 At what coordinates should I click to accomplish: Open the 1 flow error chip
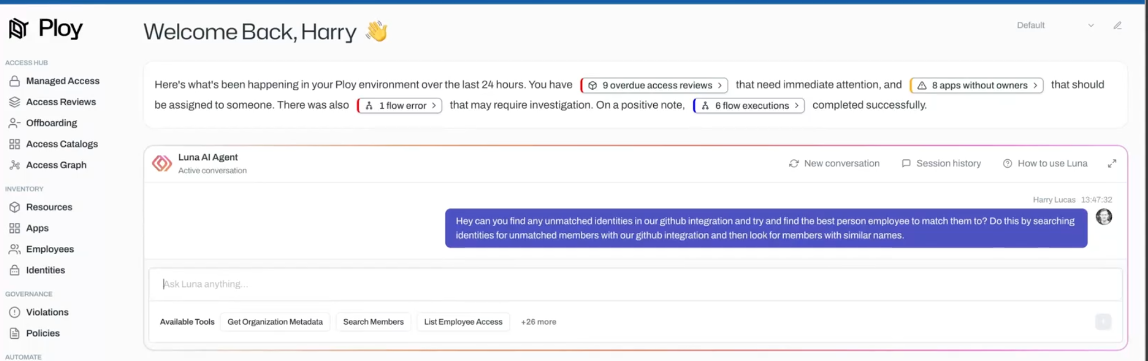pos(399,105)
